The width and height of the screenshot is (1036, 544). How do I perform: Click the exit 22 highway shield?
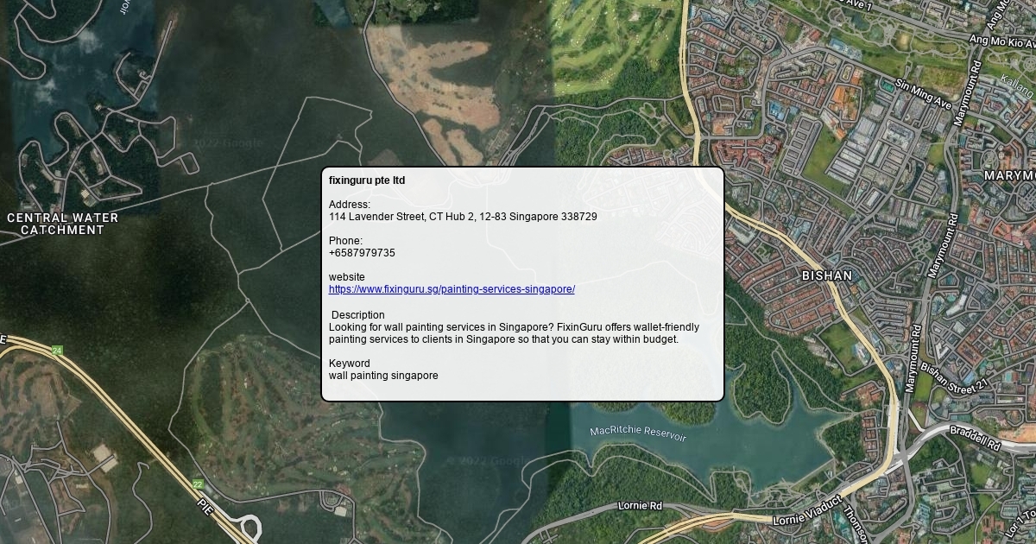click(x=198, y=484)
